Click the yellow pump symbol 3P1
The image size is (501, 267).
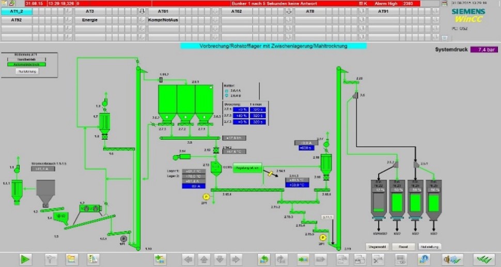click(323, 238)
